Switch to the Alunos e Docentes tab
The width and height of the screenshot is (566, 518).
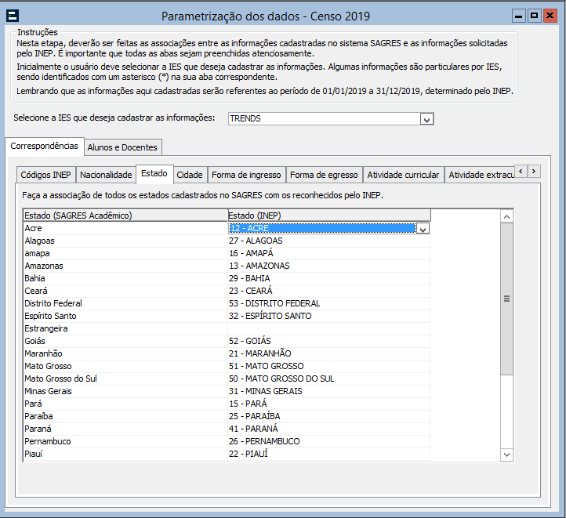123,147
